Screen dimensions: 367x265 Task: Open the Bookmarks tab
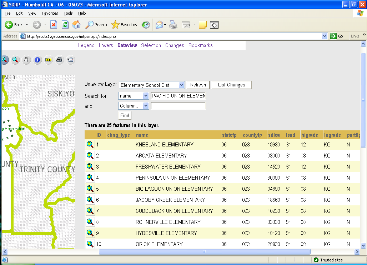click(200, 45)
